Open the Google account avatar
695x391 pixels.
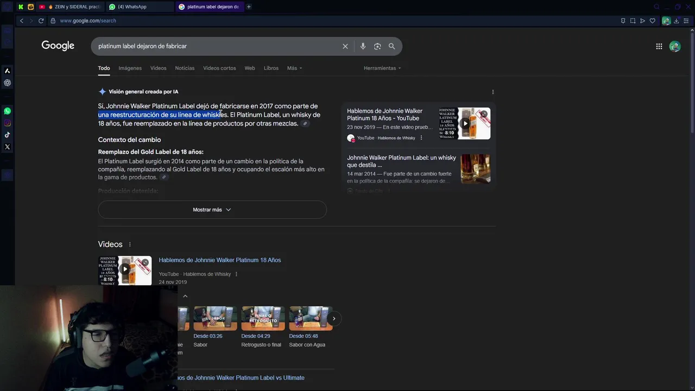coord(675,46)
